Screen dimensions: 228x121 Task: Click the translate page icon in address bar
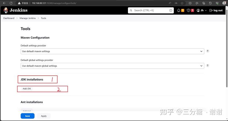pyautogui.click(x=176, y=3)
